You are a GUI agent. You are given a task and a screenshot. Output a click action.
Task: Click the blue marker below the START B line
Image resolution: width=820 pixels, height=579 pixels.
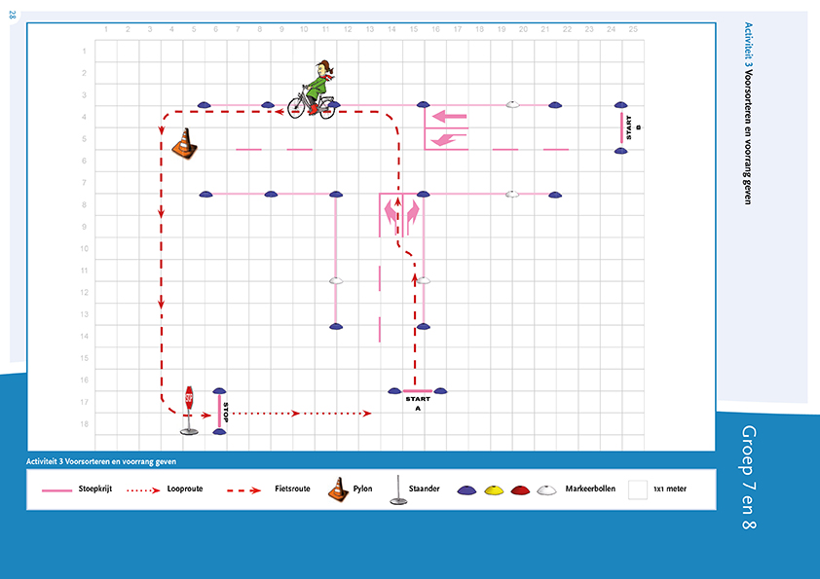(620, 151)
